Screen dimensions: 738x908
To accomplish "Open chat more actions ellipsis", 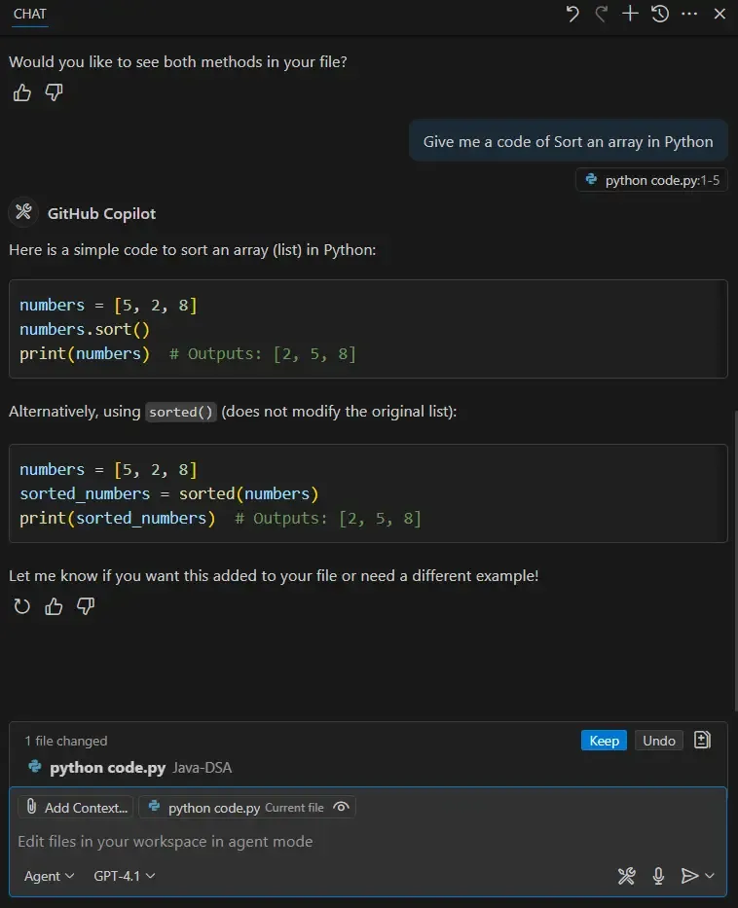I will pos(689,14).
